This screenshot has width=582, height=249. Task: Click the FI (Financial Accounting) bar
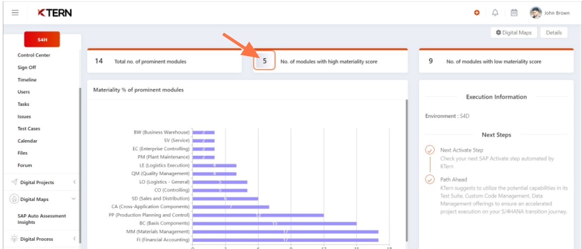coord(285,240)
